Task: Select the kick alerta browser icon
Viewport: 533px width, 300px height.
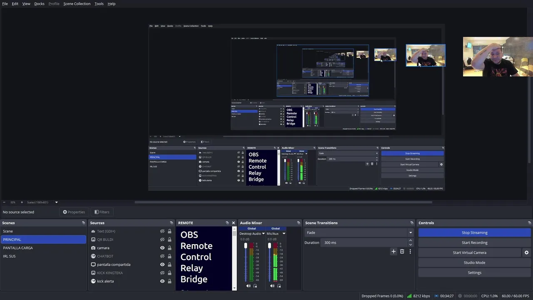Action: pos(93,281)
